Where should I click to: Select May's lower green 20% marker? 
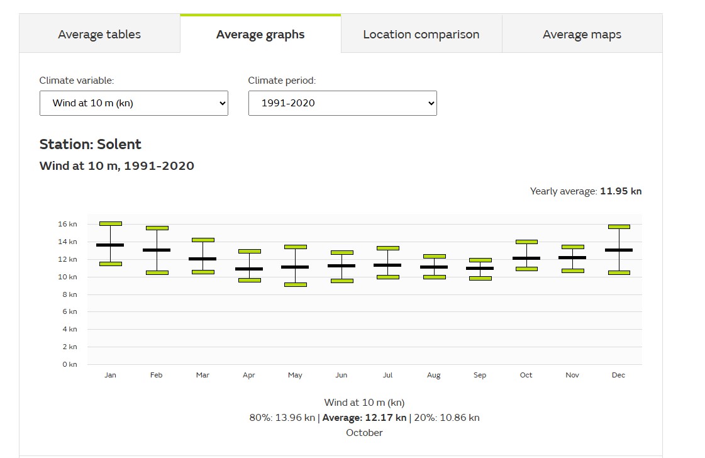pos(296,284)
